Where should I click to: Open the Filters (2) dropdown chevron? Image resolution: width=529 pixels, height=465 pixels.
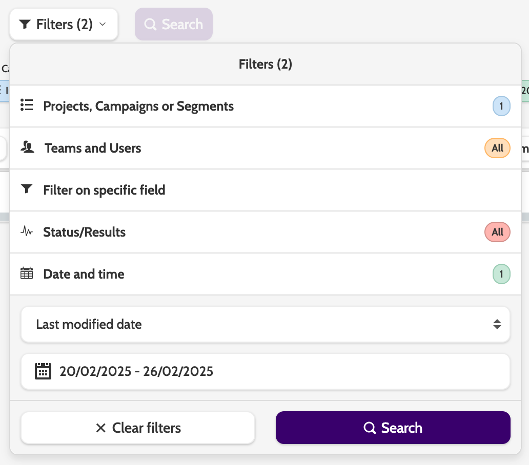[x=103, y=25]
